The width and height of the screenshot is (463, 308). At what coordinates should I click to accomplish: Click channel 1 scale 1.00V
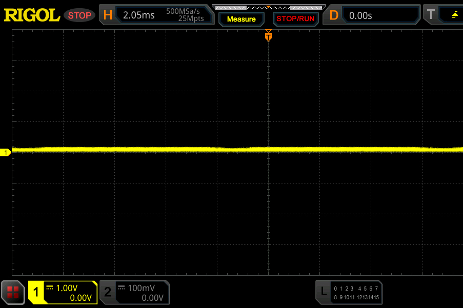tap(67, 288)
